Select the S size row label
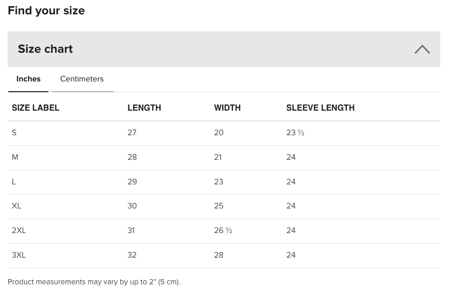Image resolution: width=449 pixels, height=293 pixels. pyautogui.click(x=14, y=133)
